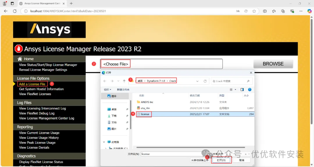Viewport: 314px width, 167px height.
Task: Open the Edge settings and more menu
Action: tap(301, 11)
